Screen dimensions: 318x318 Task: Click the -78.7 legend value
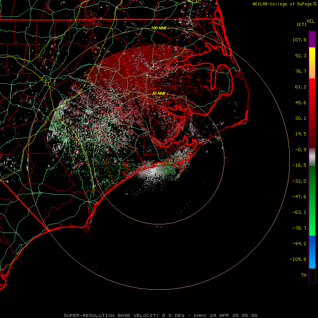pos(299,228)
